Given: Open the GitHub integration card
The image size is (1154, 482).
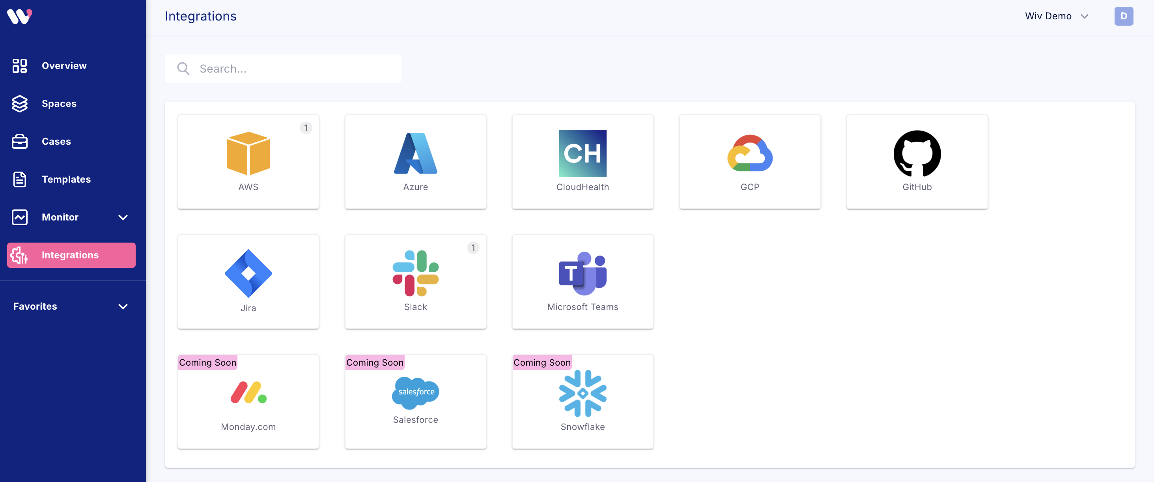Looking at the screenshot, I should point(917,162).
